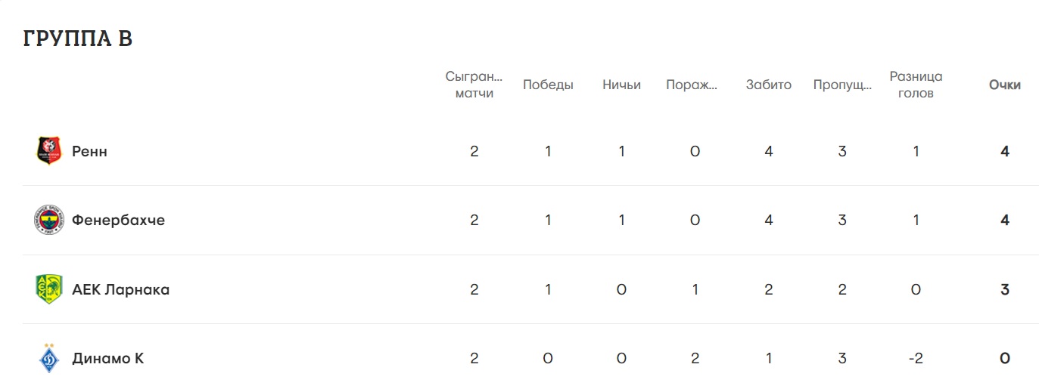This screenshot has height=389, width=1039.
Task: Open the АЕК Ларнака team link
Action: (x=120, y=289)
